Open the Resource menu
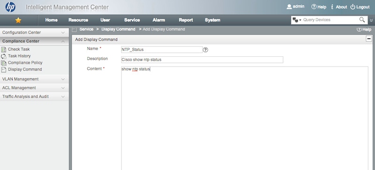 click(x=78, y=20)
